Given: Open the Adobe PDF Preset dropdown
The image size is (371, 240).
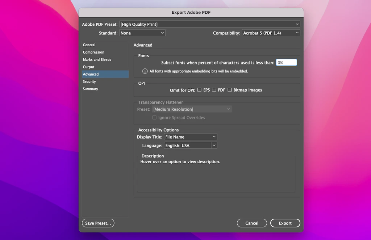Looking at the screenshot, I should (210, 24).
